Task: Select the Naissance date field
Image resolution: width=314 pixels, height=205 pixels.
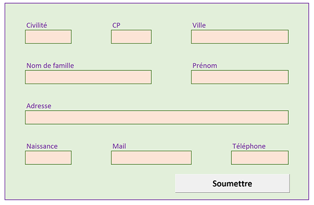Action: (x=48, y=158)
